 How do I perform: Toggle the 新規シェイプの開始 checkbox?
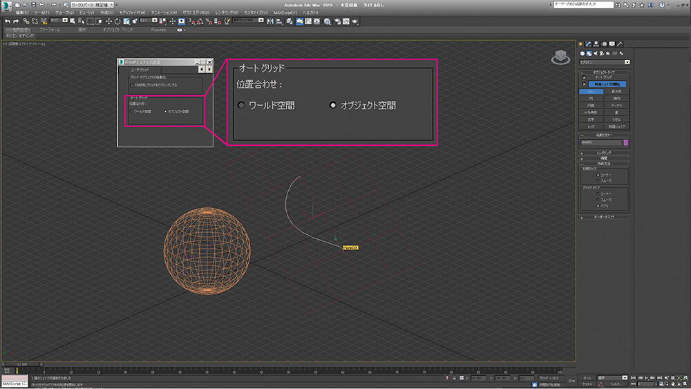click(x=585, y=84)
